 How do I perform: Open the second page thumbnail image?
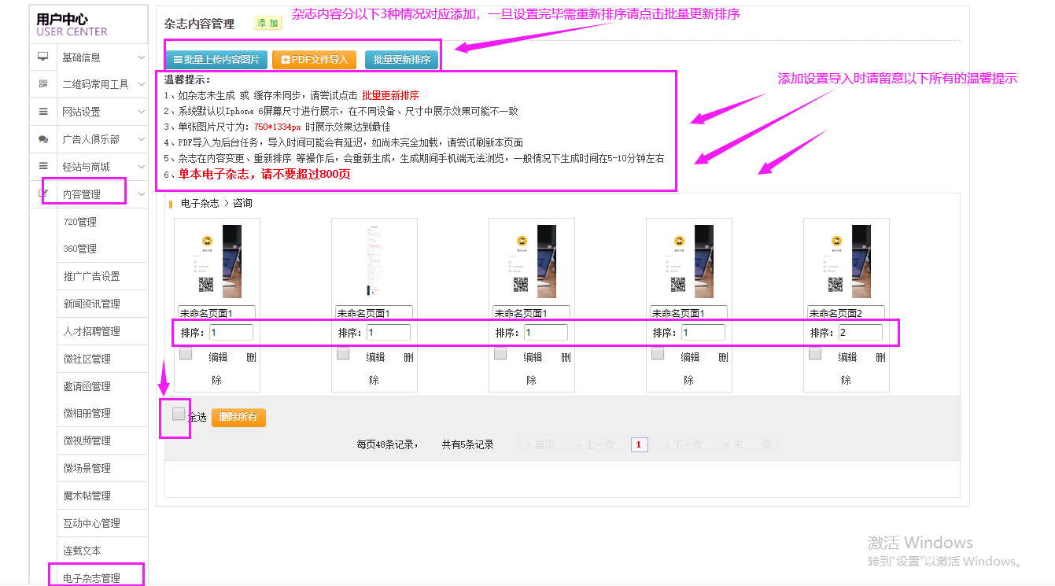tap(374, 261)
